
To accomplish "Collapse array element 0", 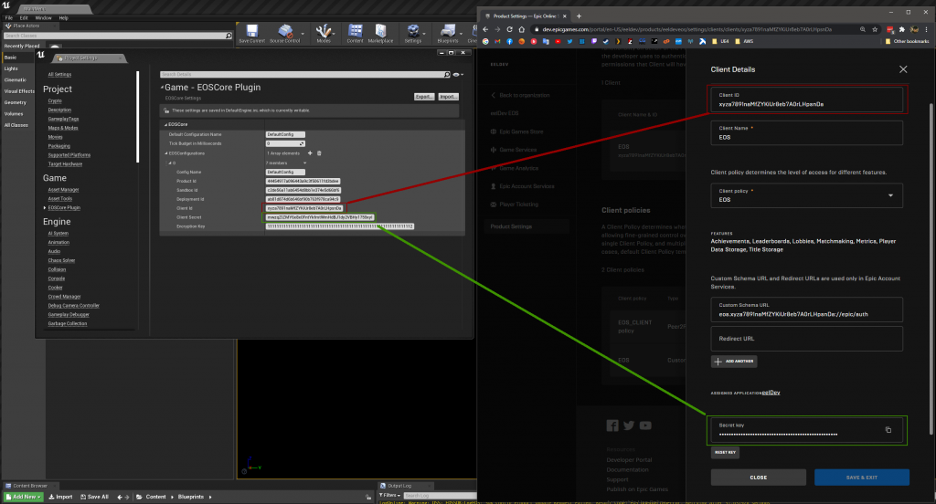I will [169, 163].
